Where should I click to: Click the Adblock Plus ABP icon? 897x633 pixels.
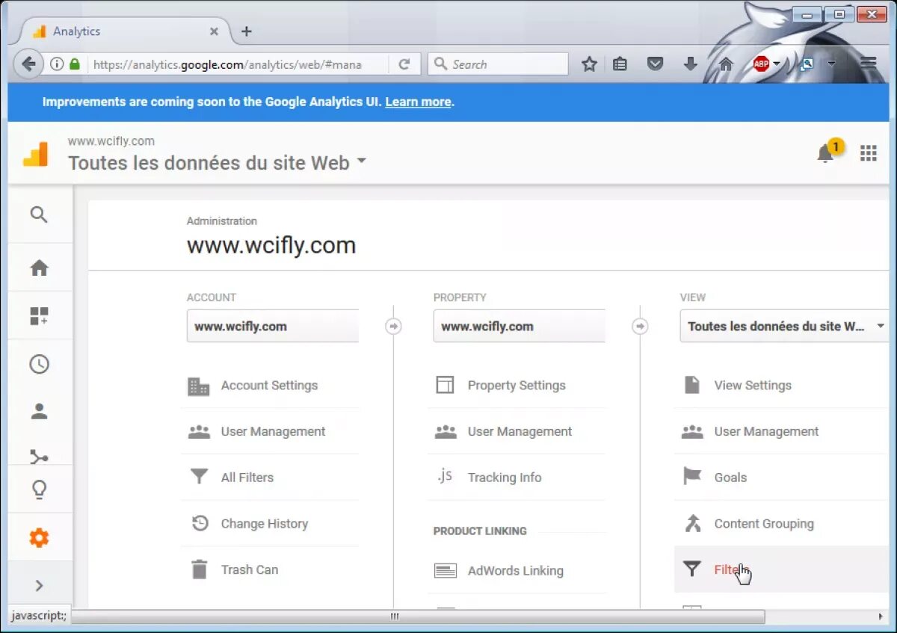[761, 64]
